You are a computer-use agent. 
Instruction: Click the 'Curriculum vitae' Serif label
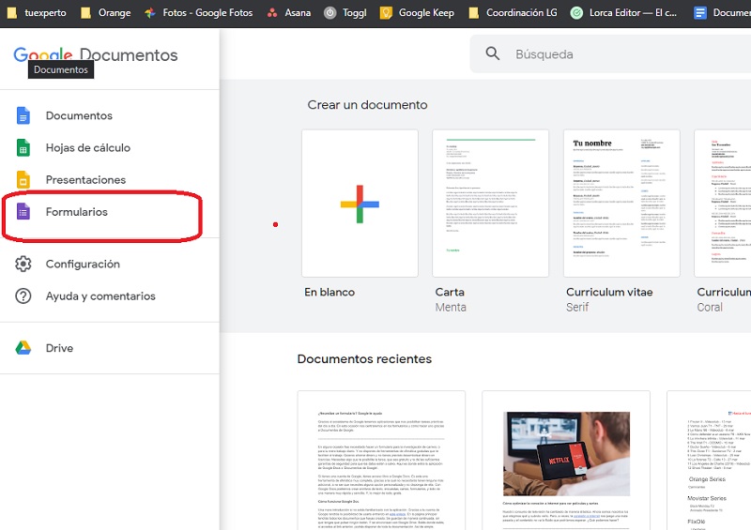click(609, 292)
